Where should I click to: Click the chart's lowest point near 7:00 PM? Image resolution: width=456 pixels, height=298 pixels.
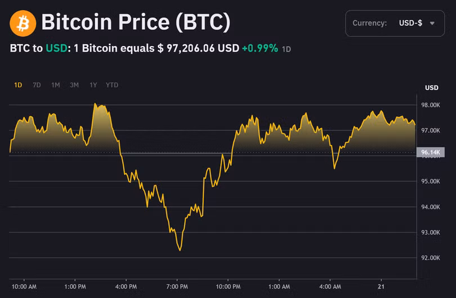180,250
